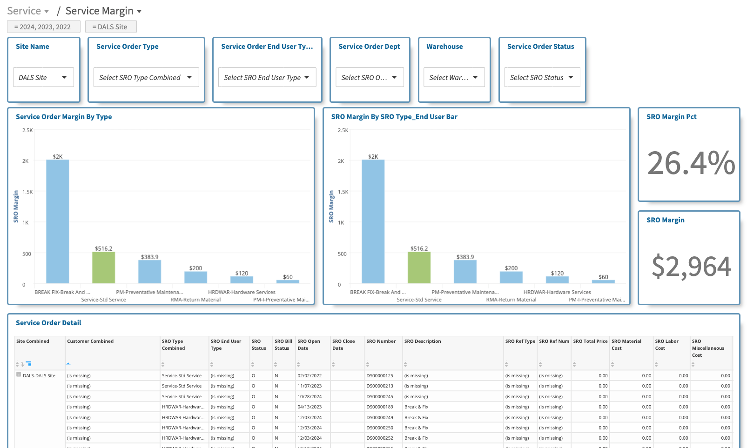Screen dimensions: 747x448
Task: Sort the SRO Description column
Action: click(405, 364)
